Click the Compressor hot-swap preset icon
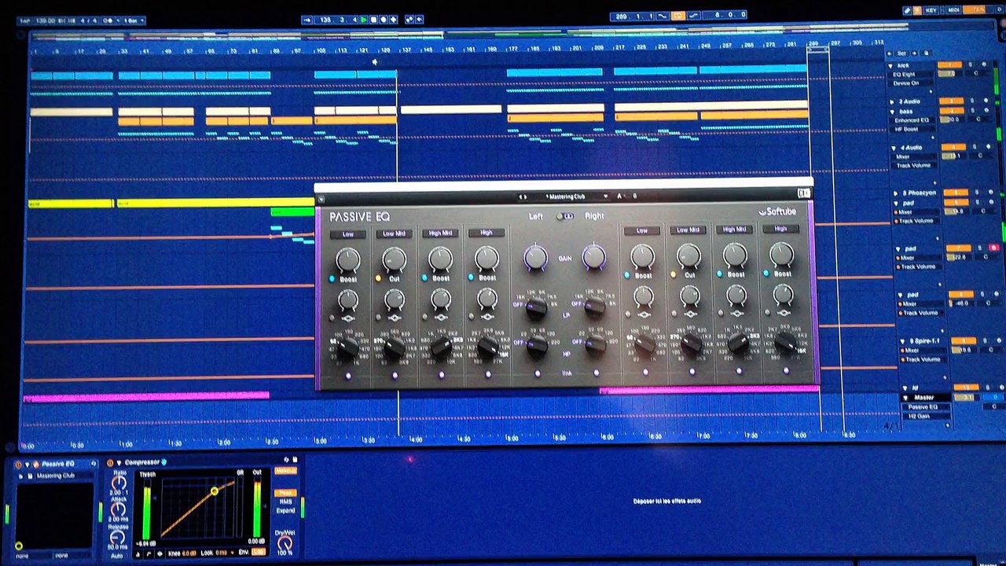Viewport: 1006px width, 566px height. click(x=286, y=460)
